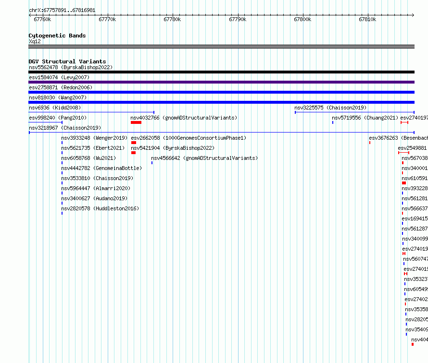Select the gray Xq12 band bar
The width and height of the screenshot is (428, 363).
click(221, 47)
